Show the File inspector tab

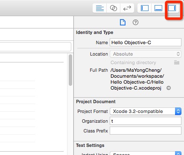click(123, 23)
